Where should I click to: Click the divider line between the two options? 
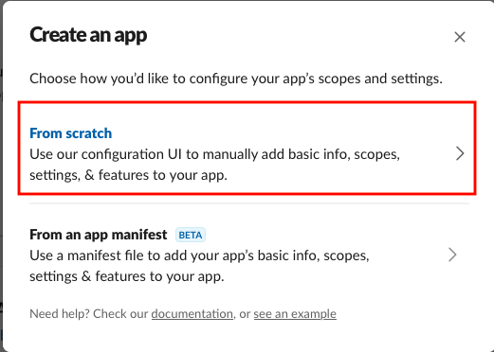[x=249, y=203]
